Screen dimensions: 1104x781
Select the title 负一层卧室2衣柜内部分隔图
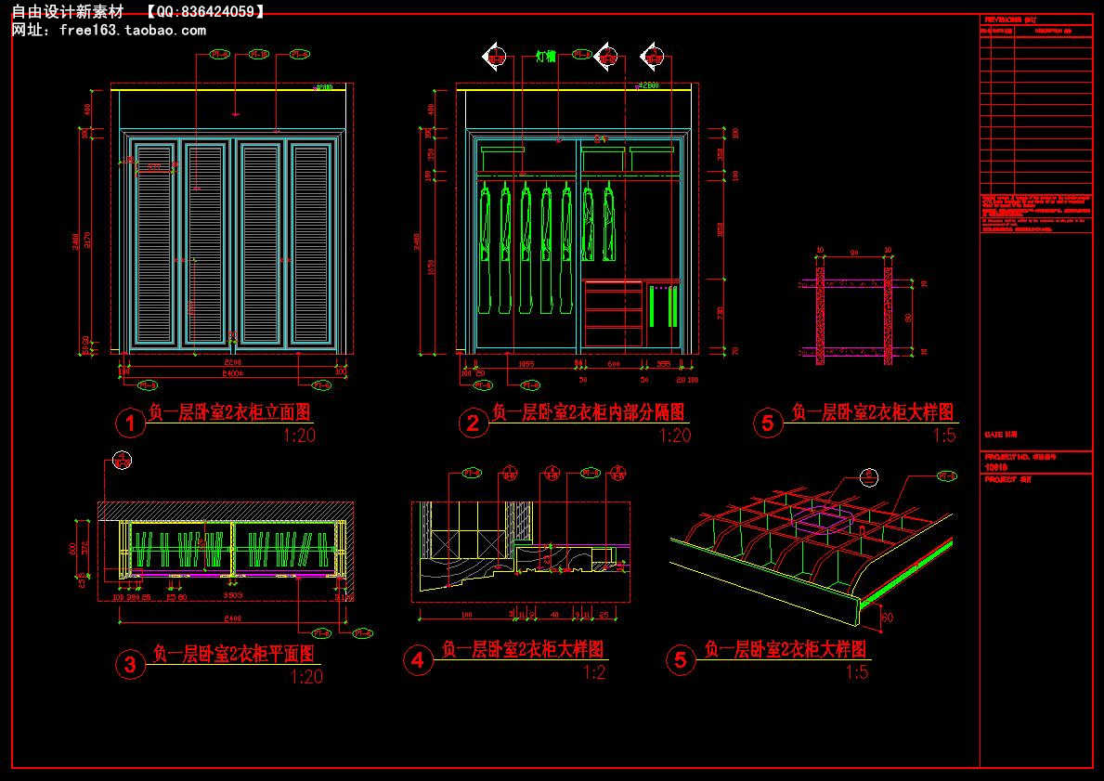point(589,412)
